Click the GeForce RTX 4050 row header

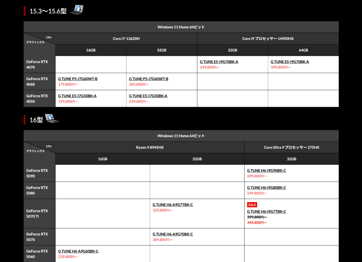pyautogui.click(x=40, y=99)
